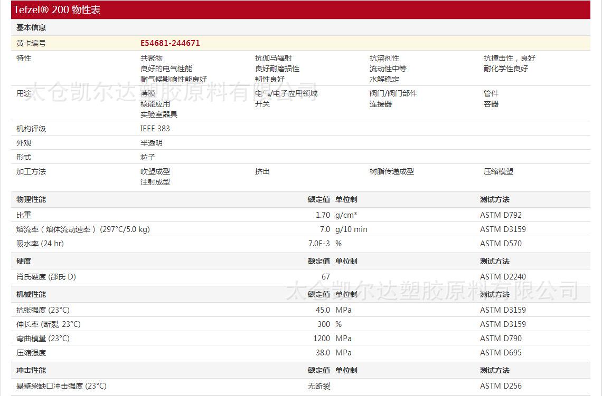This screenshot has height=396, width=602.
Task: Click the ASTM D256 test method
Action: click(x=501, y=386)
